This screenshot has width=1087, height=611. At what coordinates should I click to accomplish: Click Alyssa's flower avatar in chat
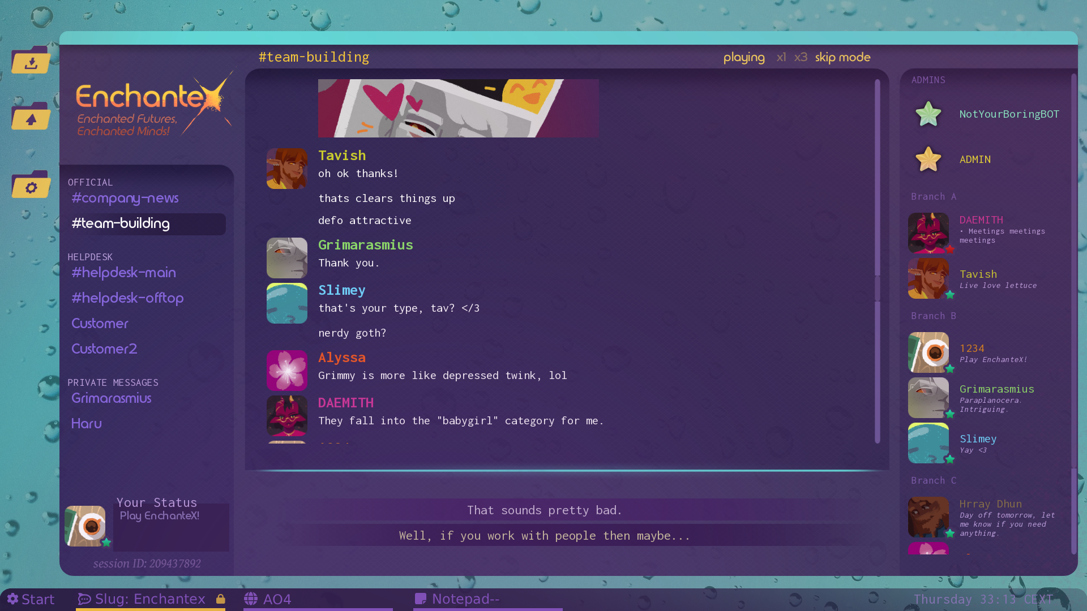tap(287, 371)
